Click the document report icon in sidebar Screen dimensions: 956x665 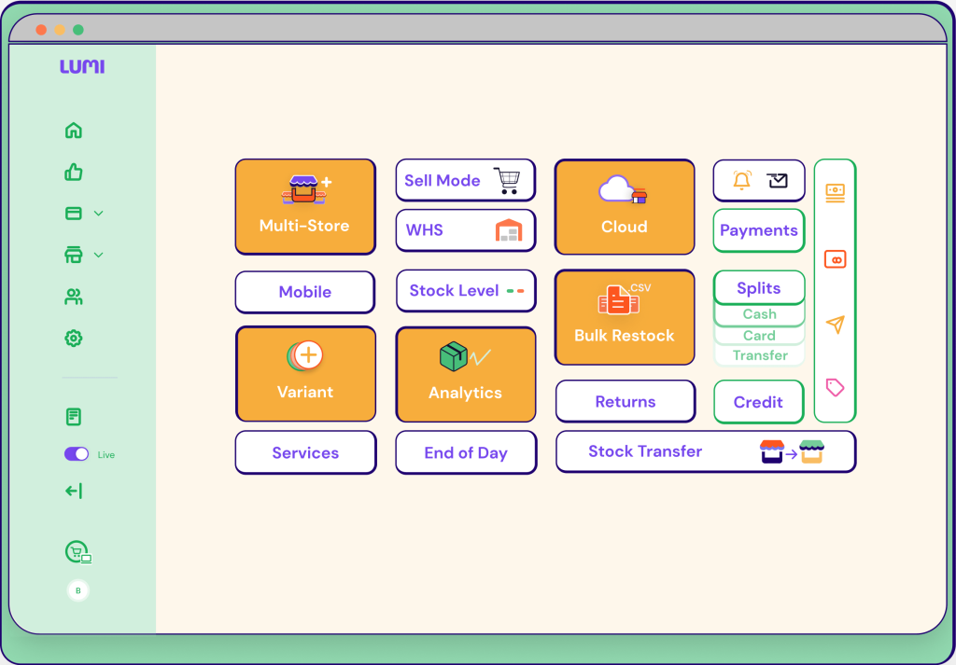[x=74, y=417]
